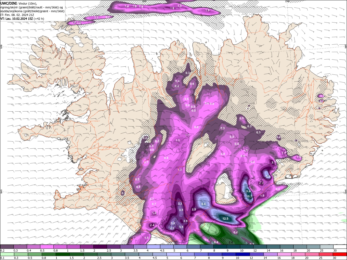347x260 pixels.
Task: Click the 2.7 value label on the map
Action: (x=274, y=163)
